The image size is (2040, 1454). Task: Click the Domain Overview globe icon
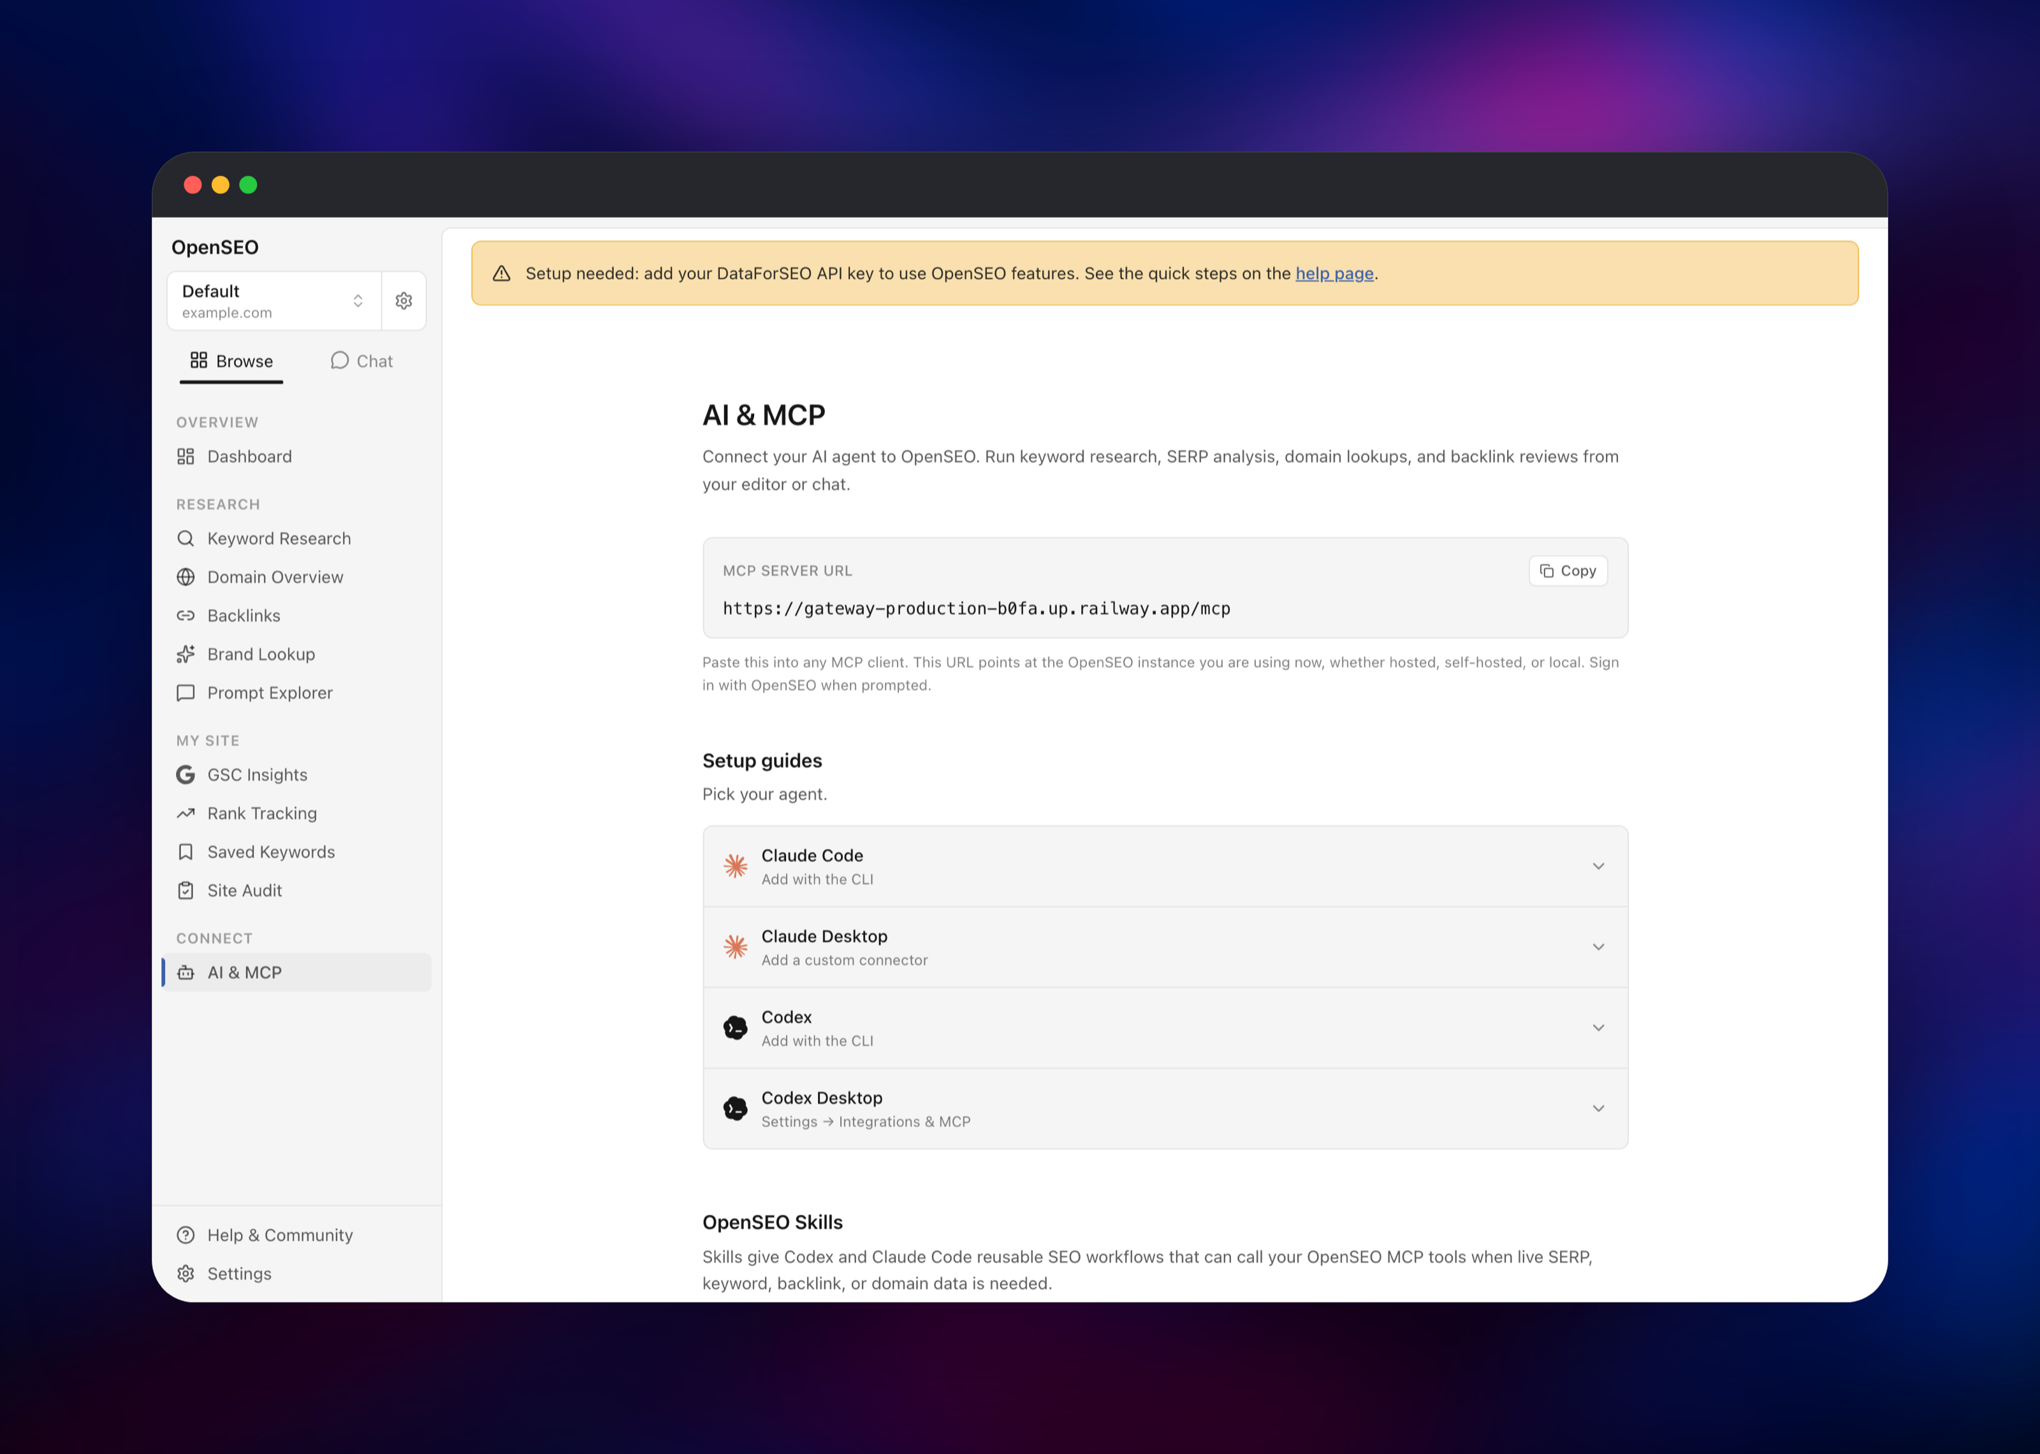click(x=186, y=578)
